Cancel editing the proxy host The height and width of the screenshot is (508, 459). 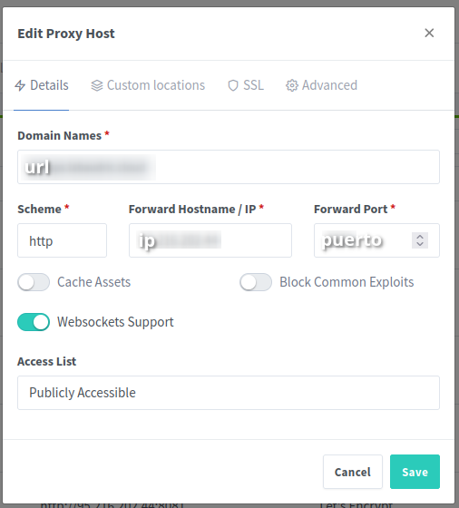click(x=353, y=472)
